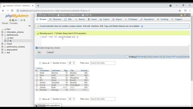Click the Privileges tab icon
The image size is (193, 109).
pyautogui.click(x=126, y=19)
